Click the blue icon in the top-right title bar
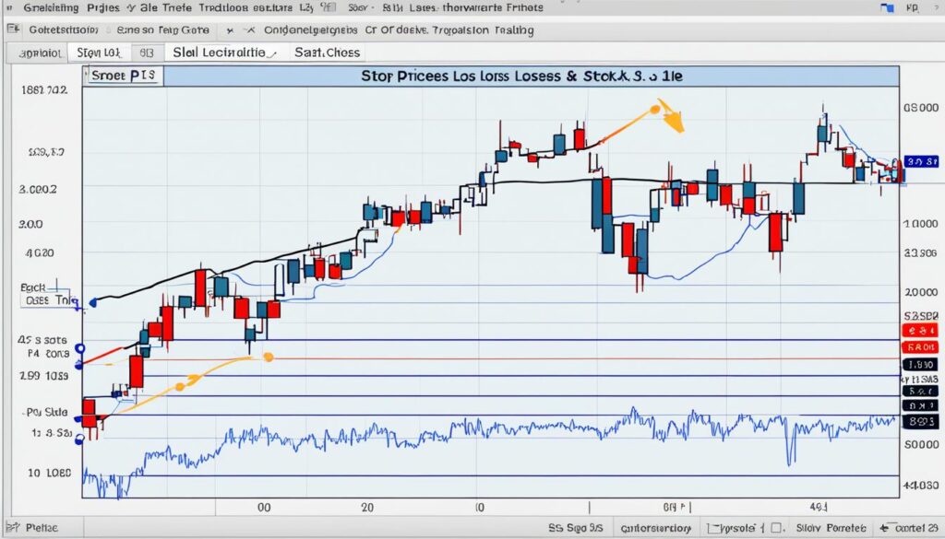Screen dimensions: 945x539 [x=887, y=7]
